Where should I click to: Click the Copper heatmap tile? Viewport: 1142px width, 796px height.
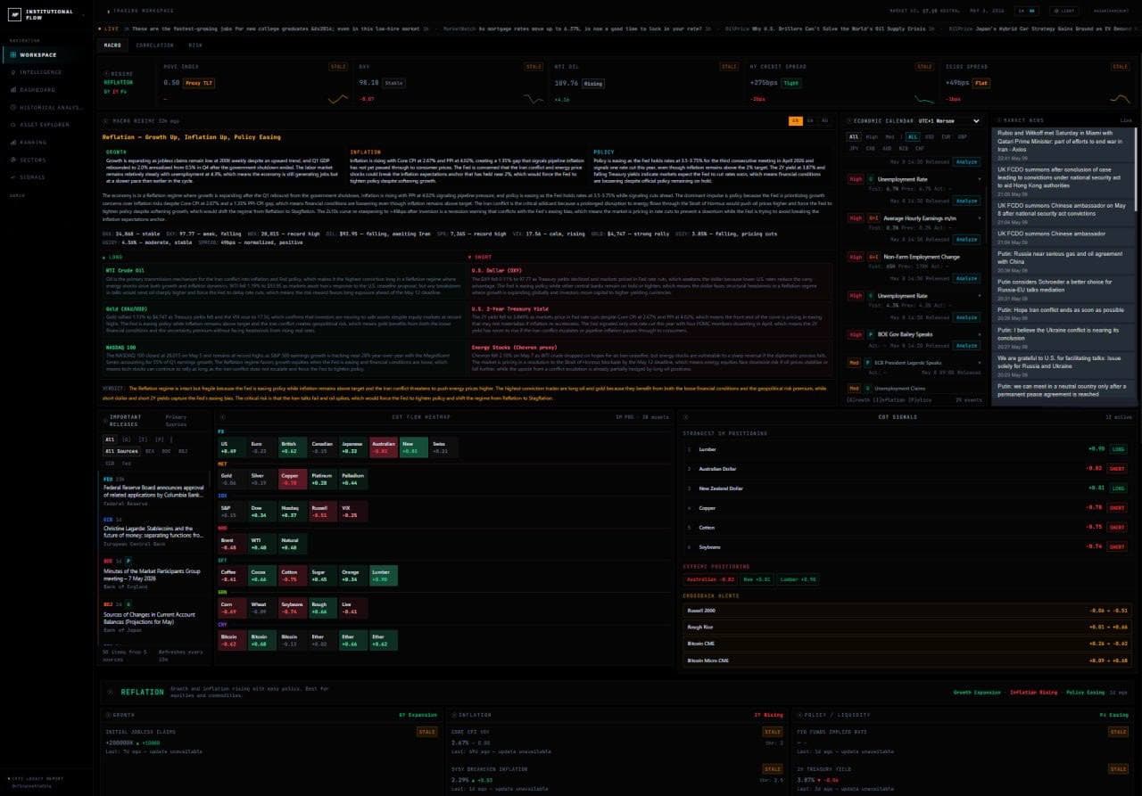pyautogui.click(x=292, y=480)
